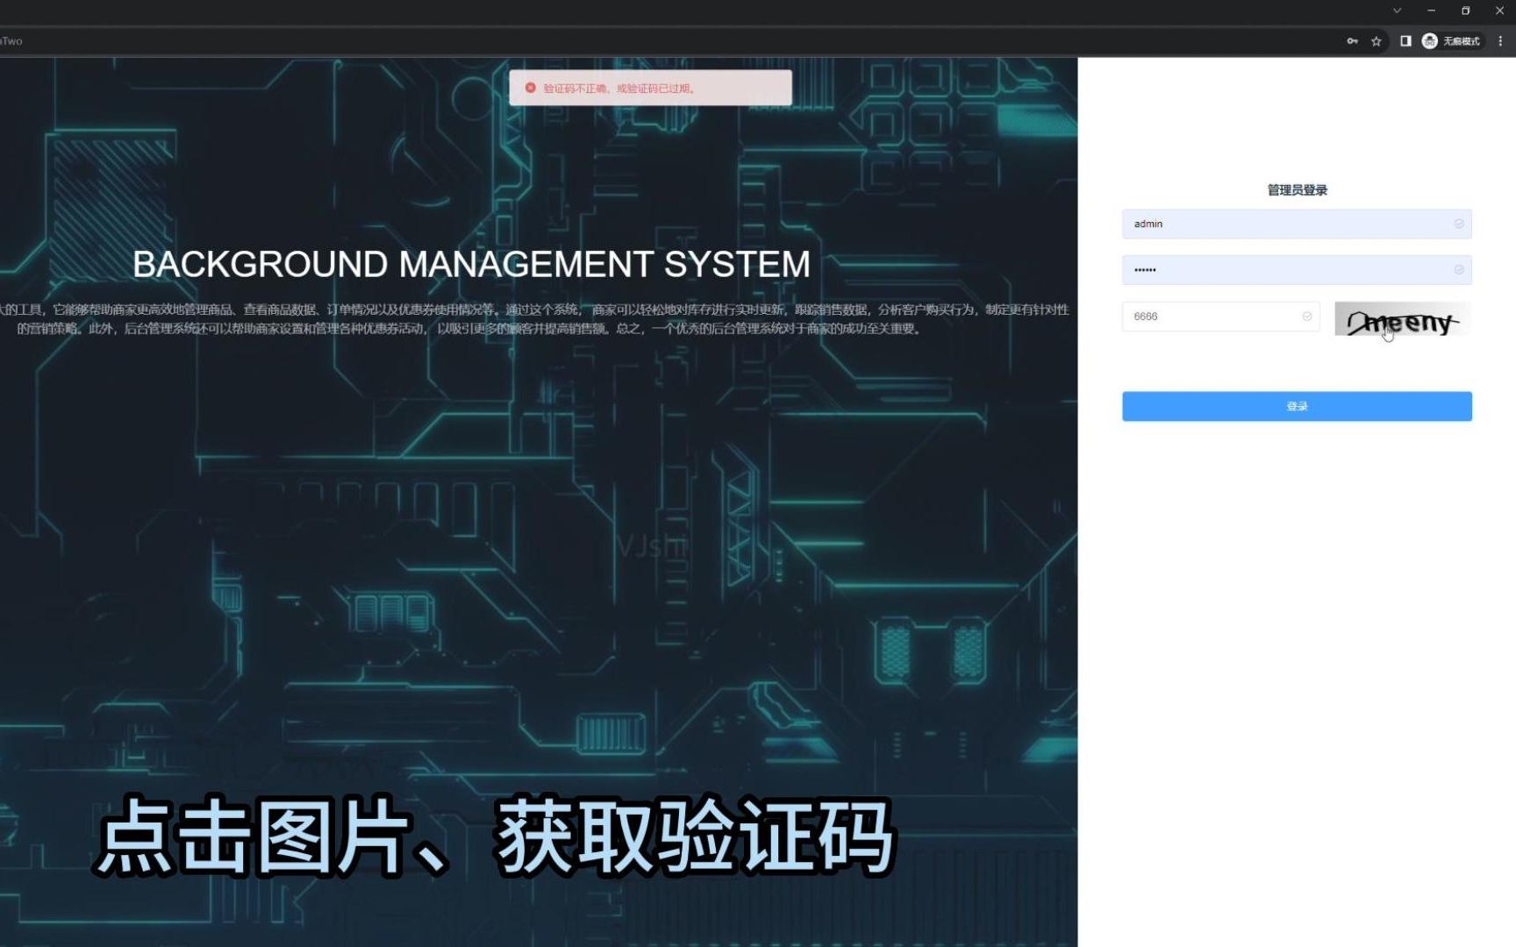Click the red error icon in the warning banner
Screen dimensions: 1516x947
pos(530,88)
